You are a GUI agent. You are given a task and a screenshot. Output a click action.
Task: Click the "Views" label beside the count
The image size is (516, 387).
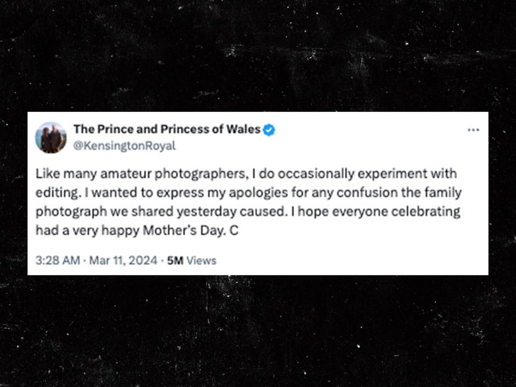pyautogui.click(x=202, y=260)
